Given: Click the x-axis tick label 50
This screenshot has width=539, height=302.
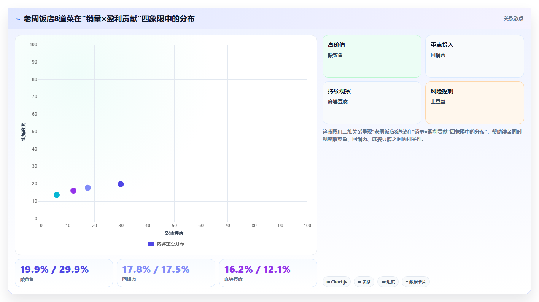Looking at the screenshot, I should point(174,226).
